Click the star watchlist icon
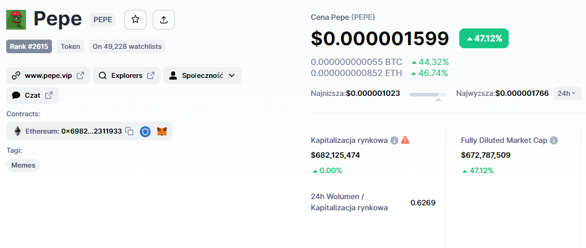Image resolution: width=586 pixels, height=248 pixels. [135, 20]
